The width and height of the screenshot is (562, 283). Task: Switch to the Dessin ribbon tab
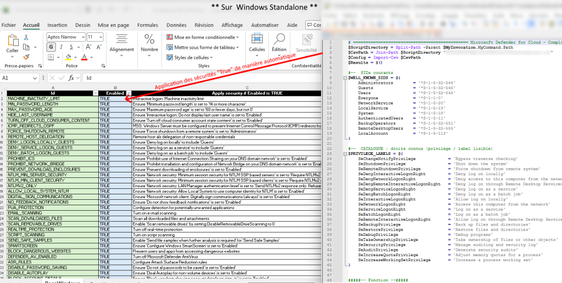[82, 25]
